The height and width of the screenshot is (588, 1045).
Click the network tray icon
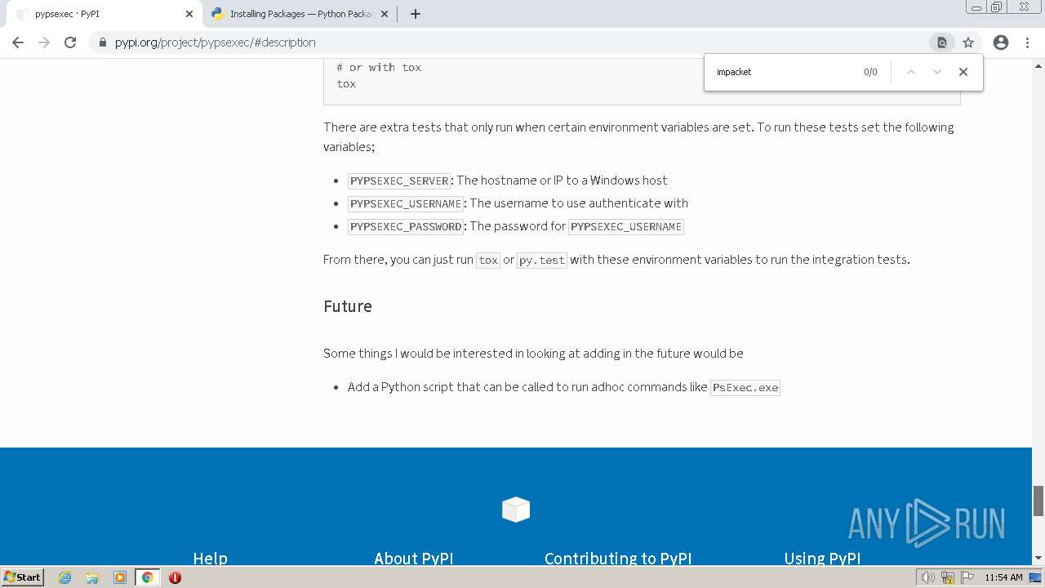point(948,577)
